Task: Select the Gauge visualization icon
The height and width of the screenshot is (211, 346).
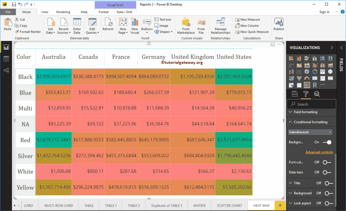Action: 307,78
